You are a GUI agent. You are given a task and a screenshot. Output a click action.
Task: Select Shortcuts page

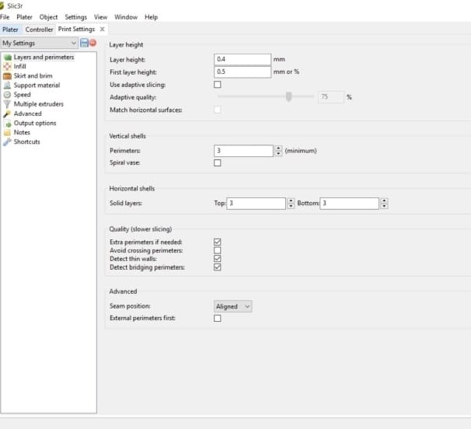[x=27, y=141]
